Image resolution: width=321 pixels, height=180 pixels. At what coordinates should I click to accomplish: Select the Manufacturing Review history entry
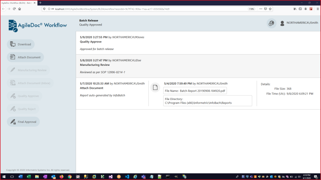pos(198,66)
